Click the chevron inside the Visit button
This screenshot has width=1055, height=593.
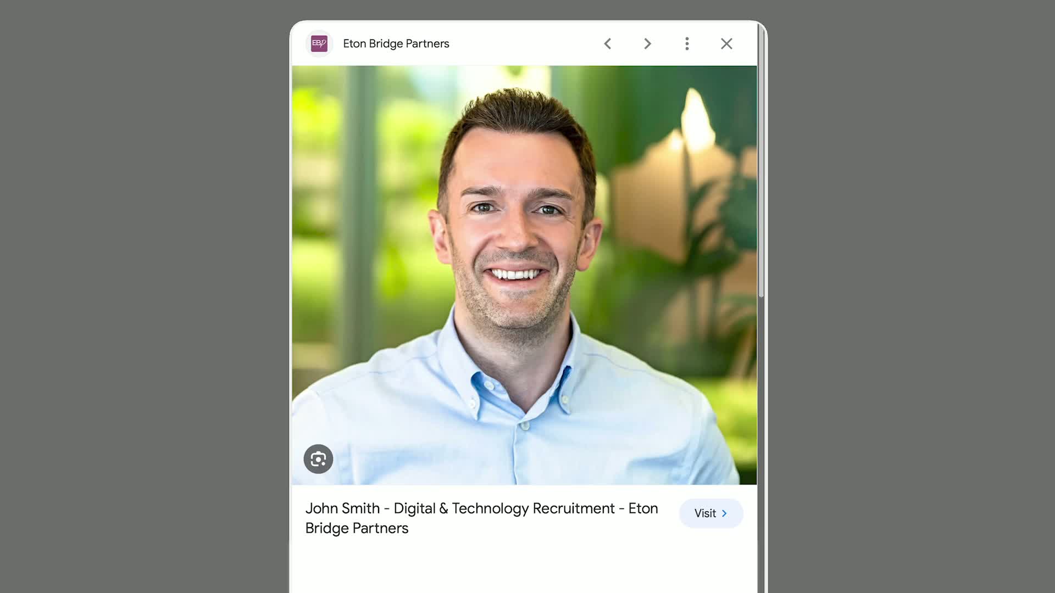click(724, 513)
